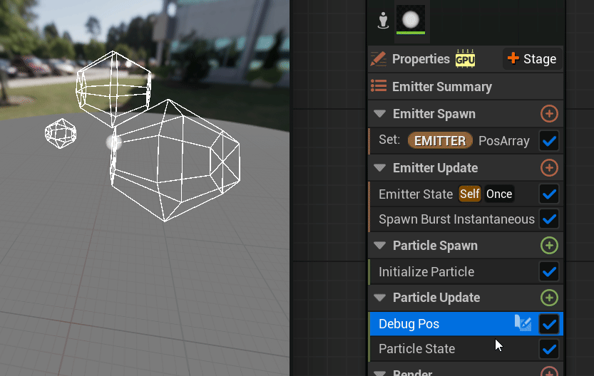Click the glowing sprite particle in viewport
This screenshot has width=594, height=376.
[x=113, y=142]
